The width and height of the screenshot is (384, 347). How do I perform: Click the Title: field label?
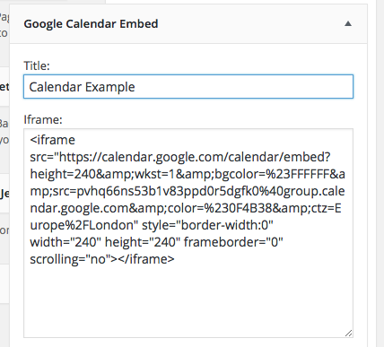click(x=37, y=65)
